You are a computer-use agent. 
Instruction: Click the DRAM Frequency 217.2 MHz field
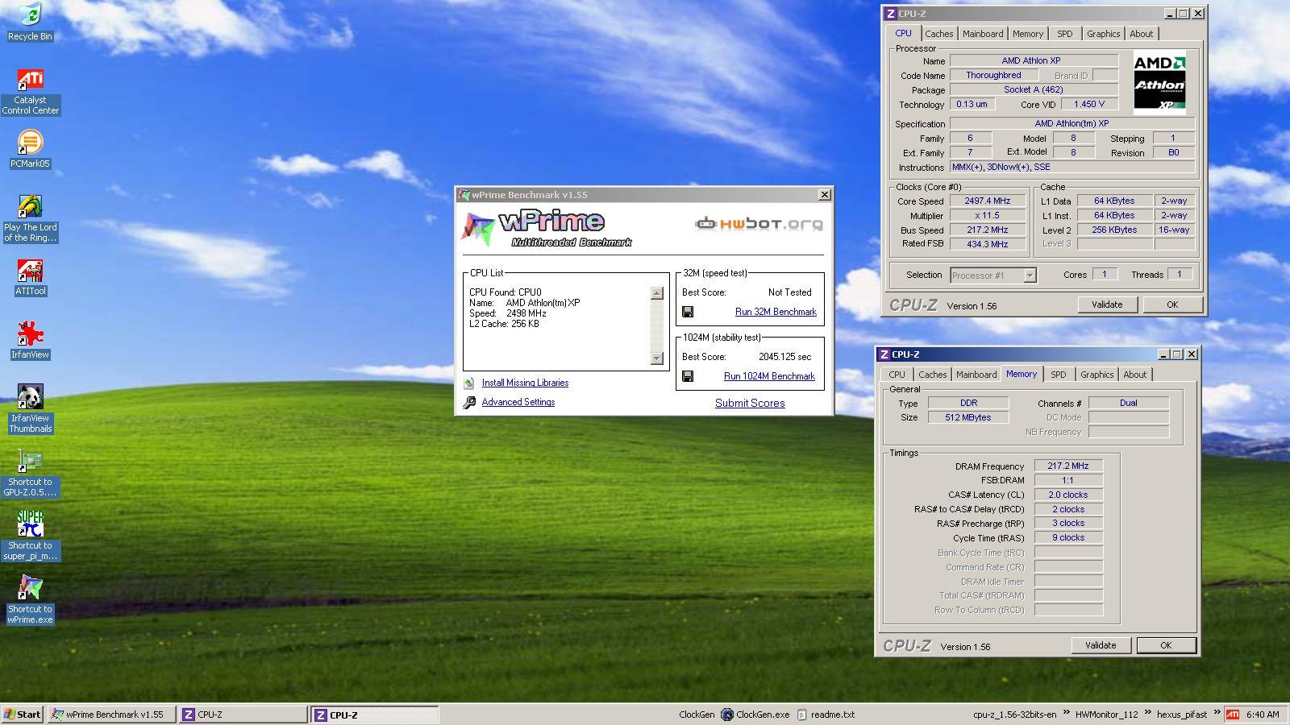1068,466
